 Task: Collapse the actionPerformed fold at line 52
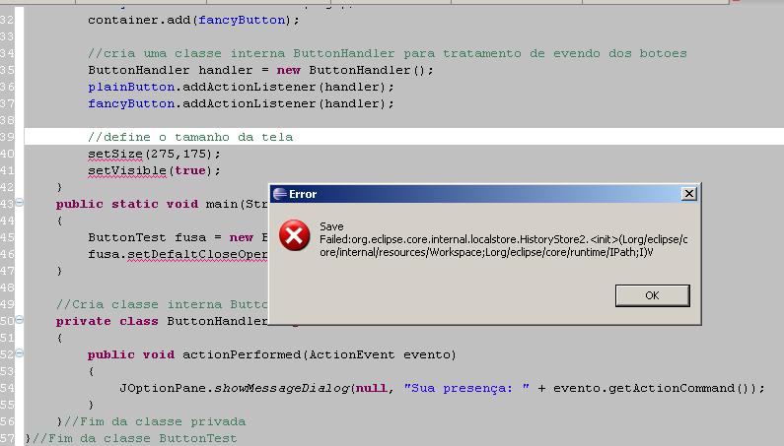19,353
